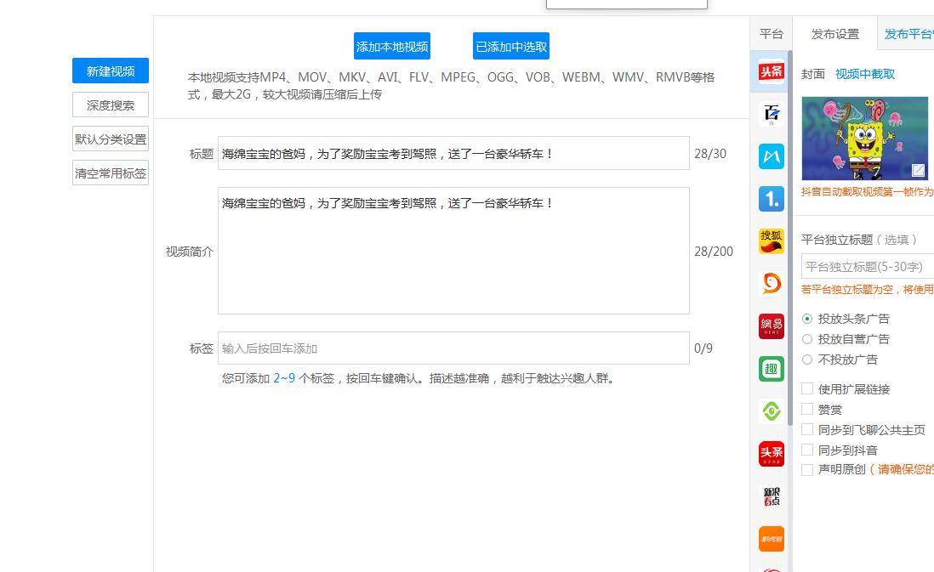
Task: Click the 趣头条 platform icon
Action: (x=771, y=368)
